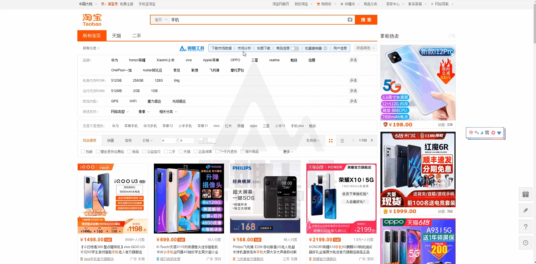Click the favorites star icon
Screen dimensions: 536x264
(x=342, y=4)
